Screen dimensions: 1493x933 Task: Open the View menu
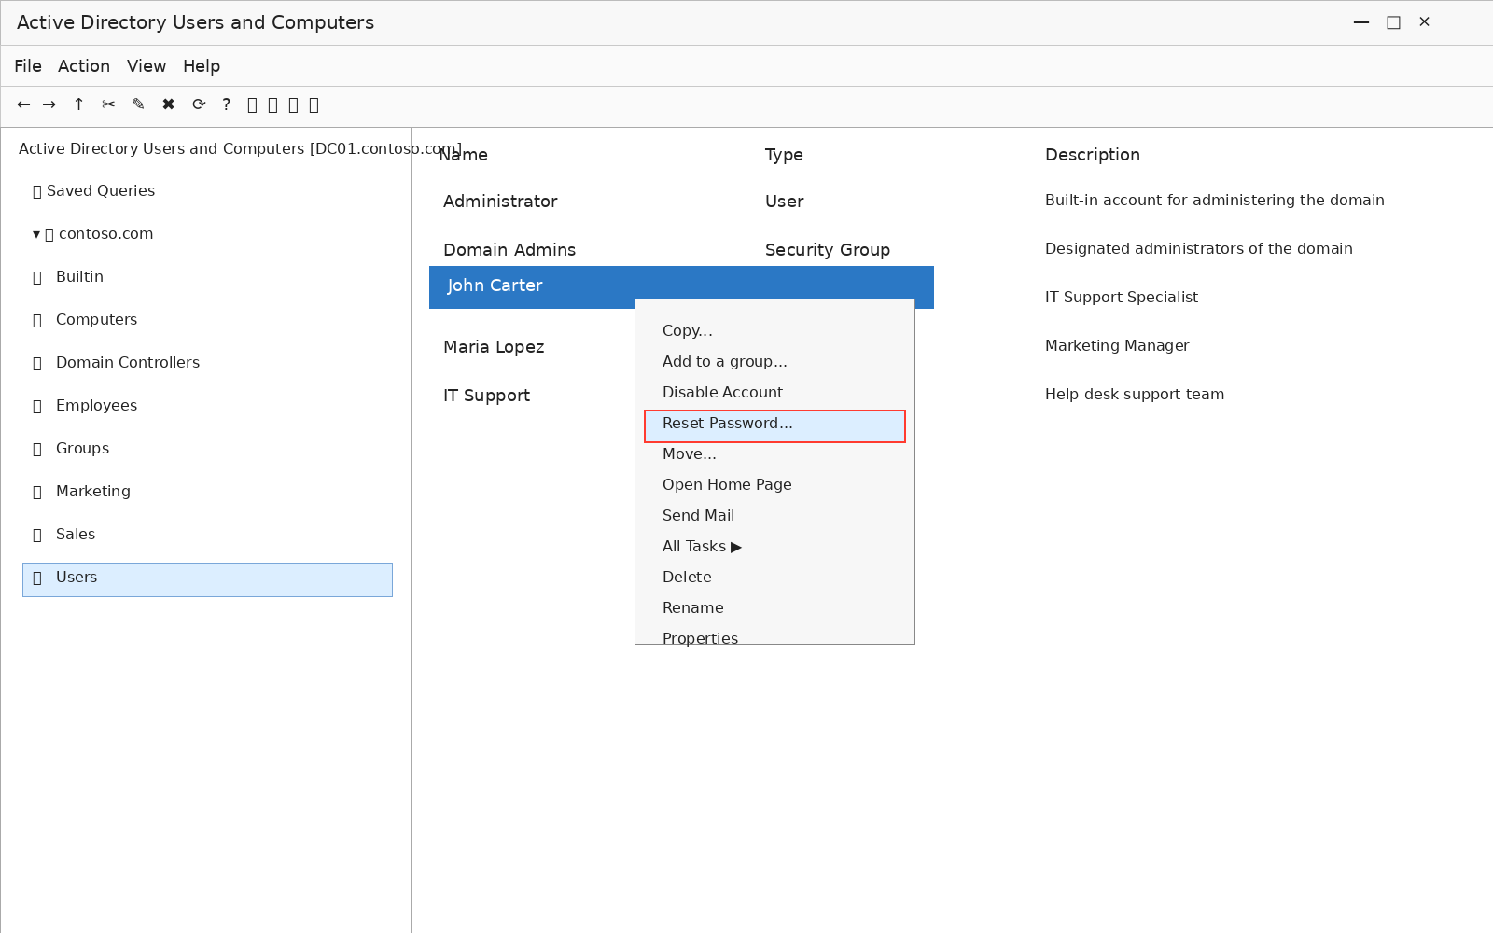pos(147,66)
